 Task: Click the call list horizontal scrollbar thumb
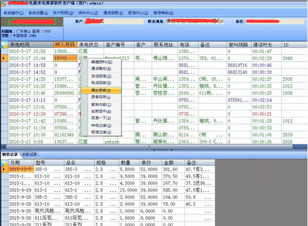tap(149, 147)
